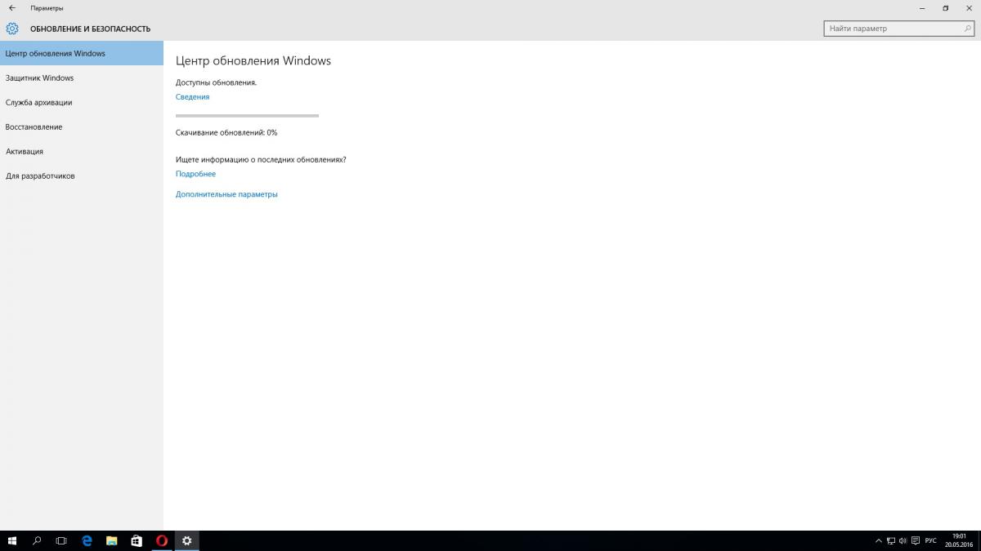Go to the Восстановление section
Screen dimensions: 981x551
[82, 127]
